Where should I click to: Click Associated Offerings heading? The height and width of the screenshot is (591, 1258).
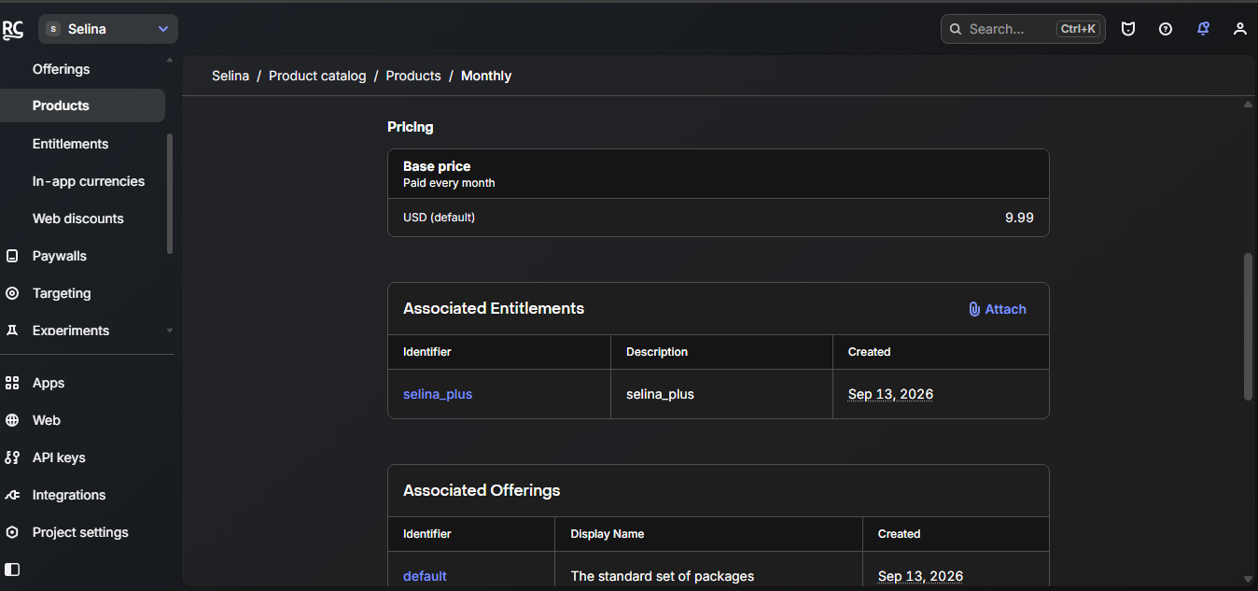click(482, 490)
